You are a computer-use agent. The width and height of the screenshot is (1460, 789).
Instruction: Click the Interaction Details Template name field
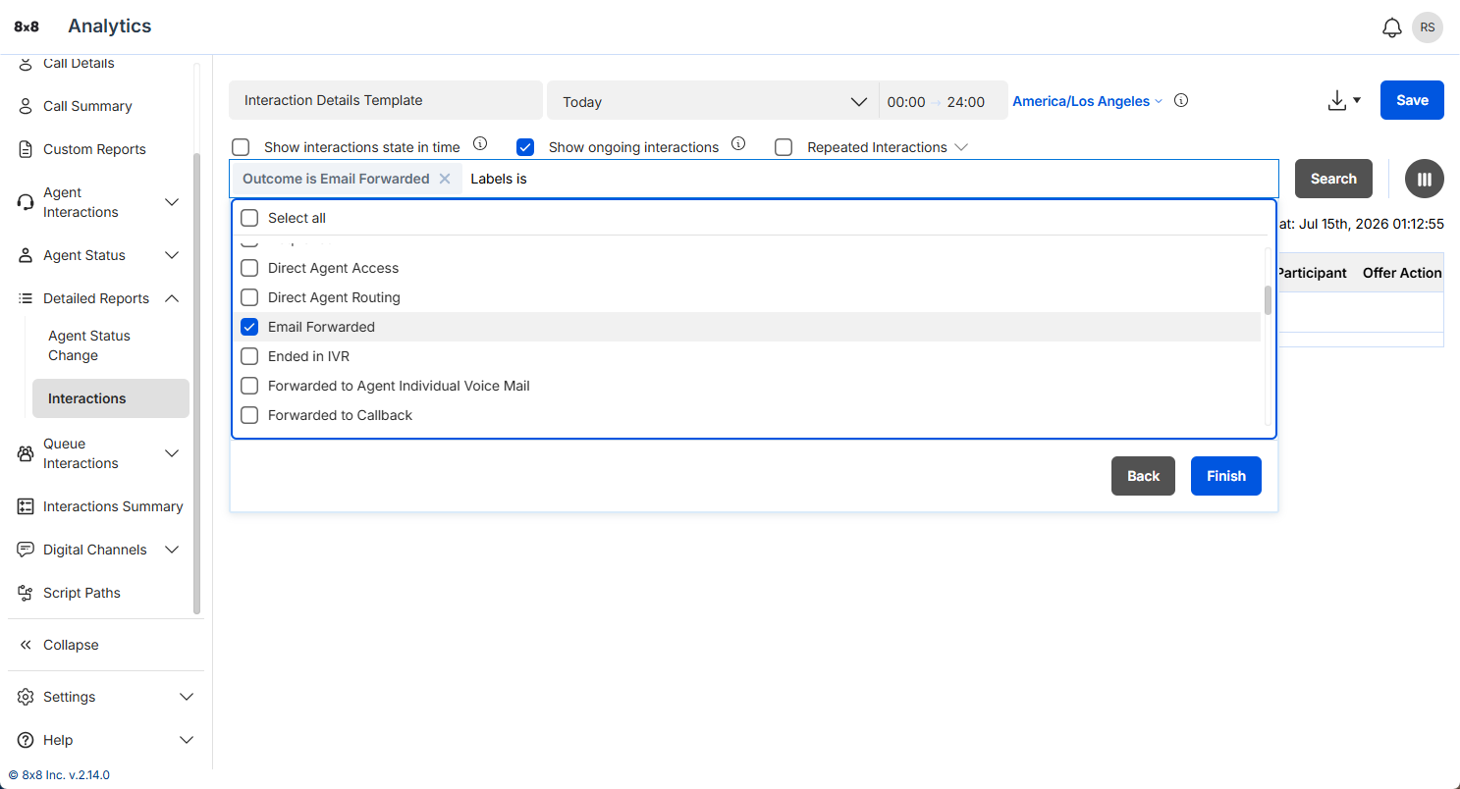pyautogui.click(x=386, y=100)
